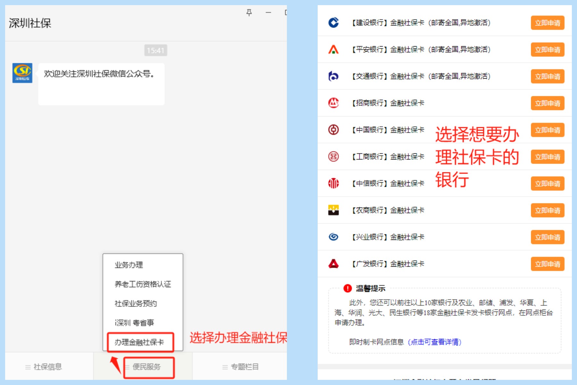This screenshot has width=577, height=385.
Task: Click text 【中信银行】金融社保卡
Action: pos(388,184)
